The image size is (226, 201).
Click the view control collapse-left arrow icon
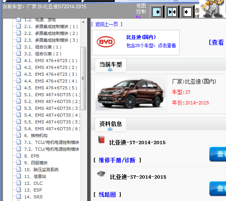click(x=187, y=12)
